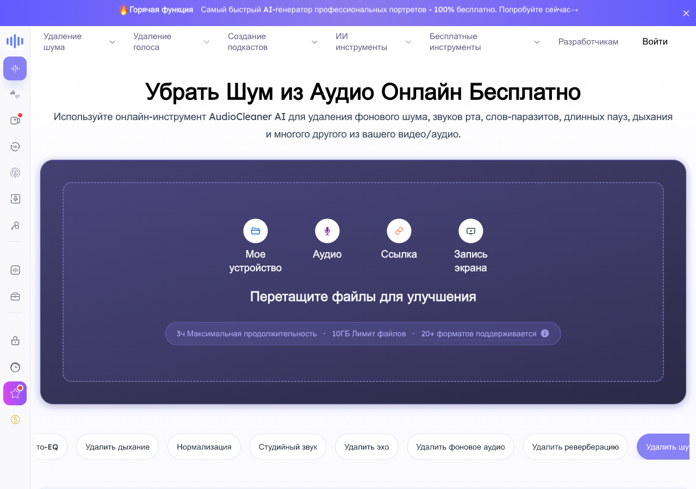Open the podcast sidebar icon

[x=15, y=173]
